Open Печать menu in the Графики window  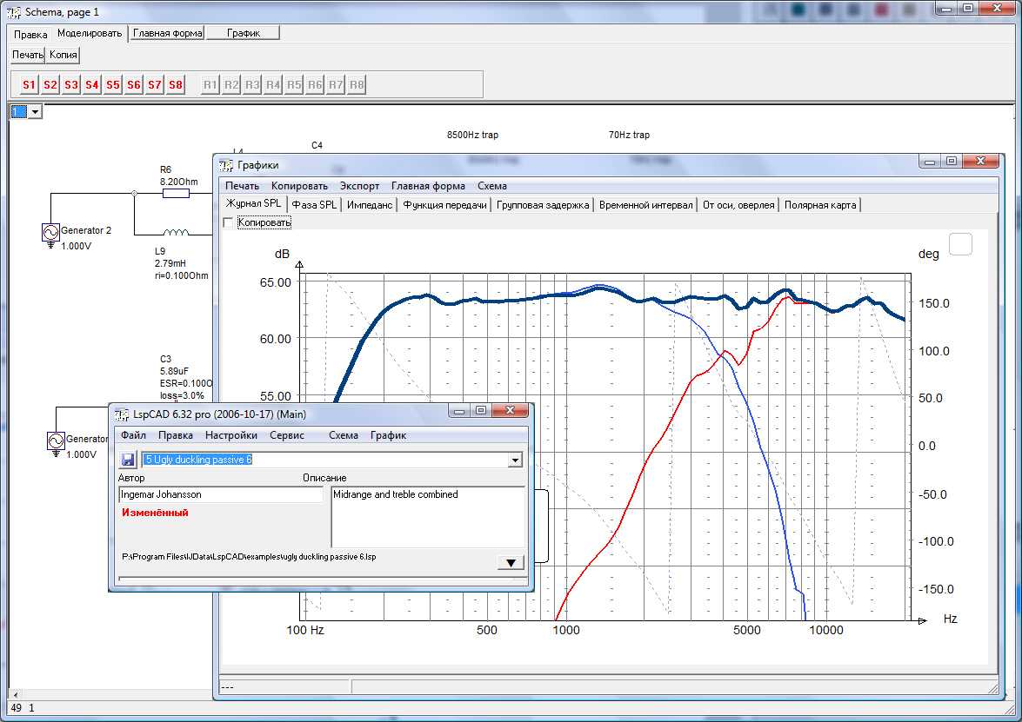pyautogui.click(x=242, y=186)
